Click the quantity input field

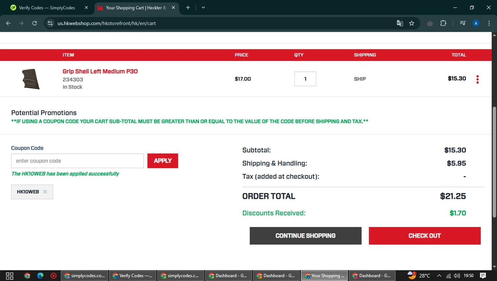pyautogui.click(x=305, y=79)
